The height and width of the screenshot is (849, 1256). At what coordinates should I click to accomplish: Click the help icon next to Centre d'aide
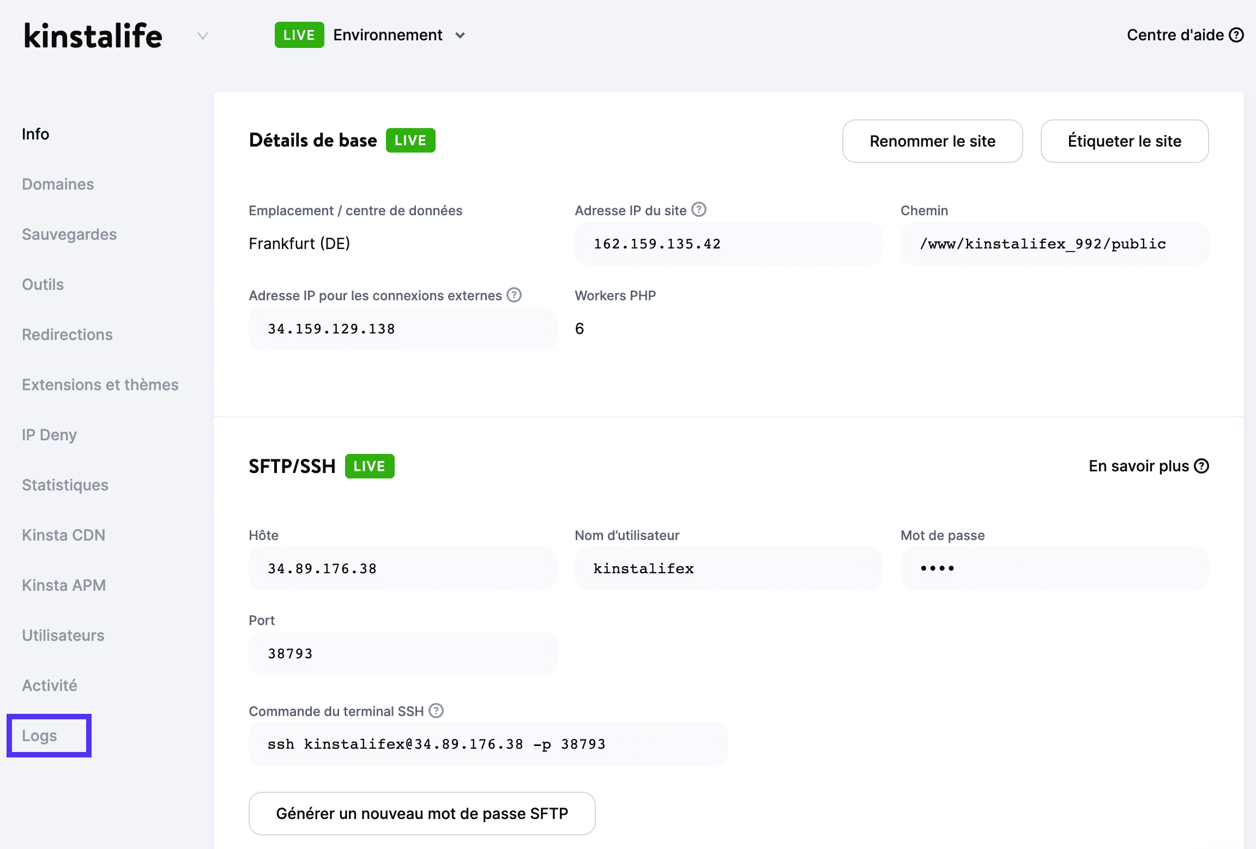[x=1236, y=35]
